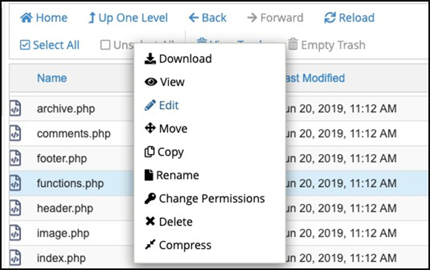Click the Home house icon
Viewport: 430px width, 270px height.
pos(26,18)
